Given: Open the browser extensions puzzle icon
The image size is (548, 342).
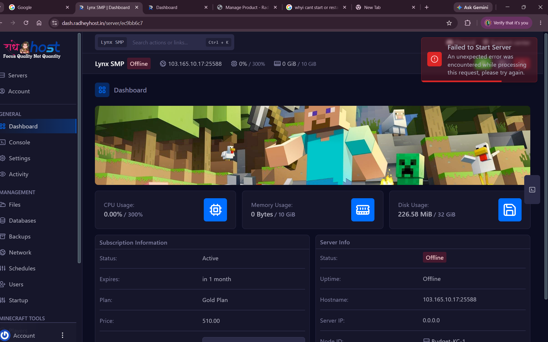Looking at the screenshot, I should (x=468, y=23).
